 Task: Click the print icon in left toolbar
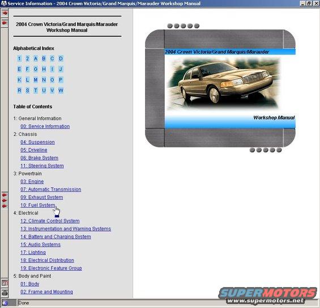tap(5, 293)
